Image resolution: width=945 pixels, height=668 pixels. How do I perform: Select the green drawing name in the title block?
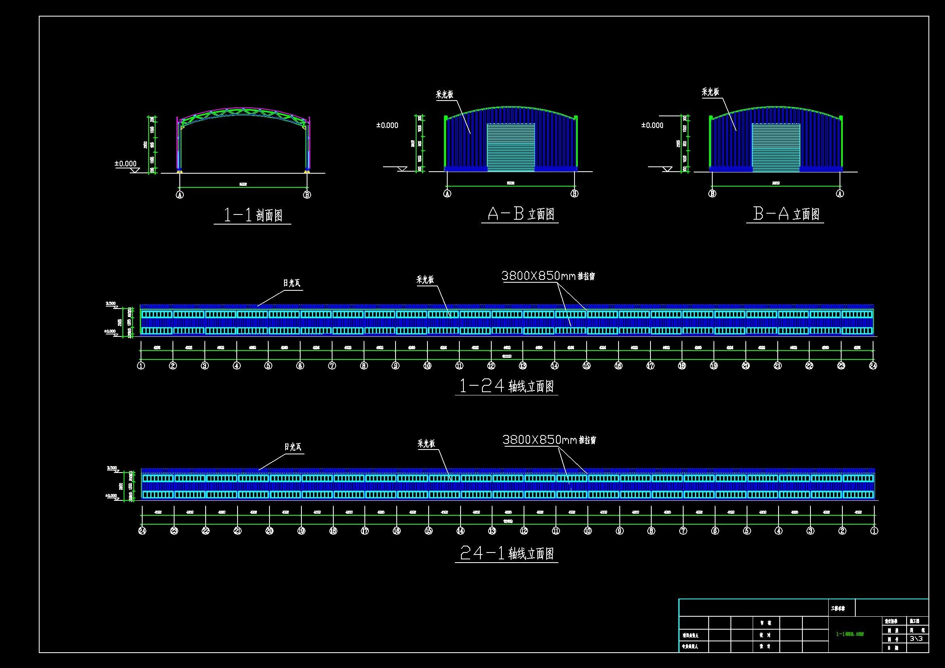tap(850, 634)
